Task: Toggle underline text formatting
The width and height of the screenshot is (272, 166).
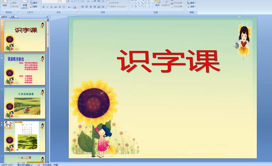Action: point(51,7)
